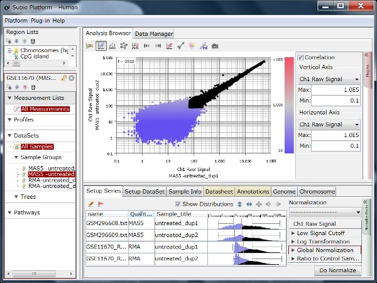Click the lock icon beside GSE11670
The width and height of the screenshot is (377, 283).
[63, 78]
